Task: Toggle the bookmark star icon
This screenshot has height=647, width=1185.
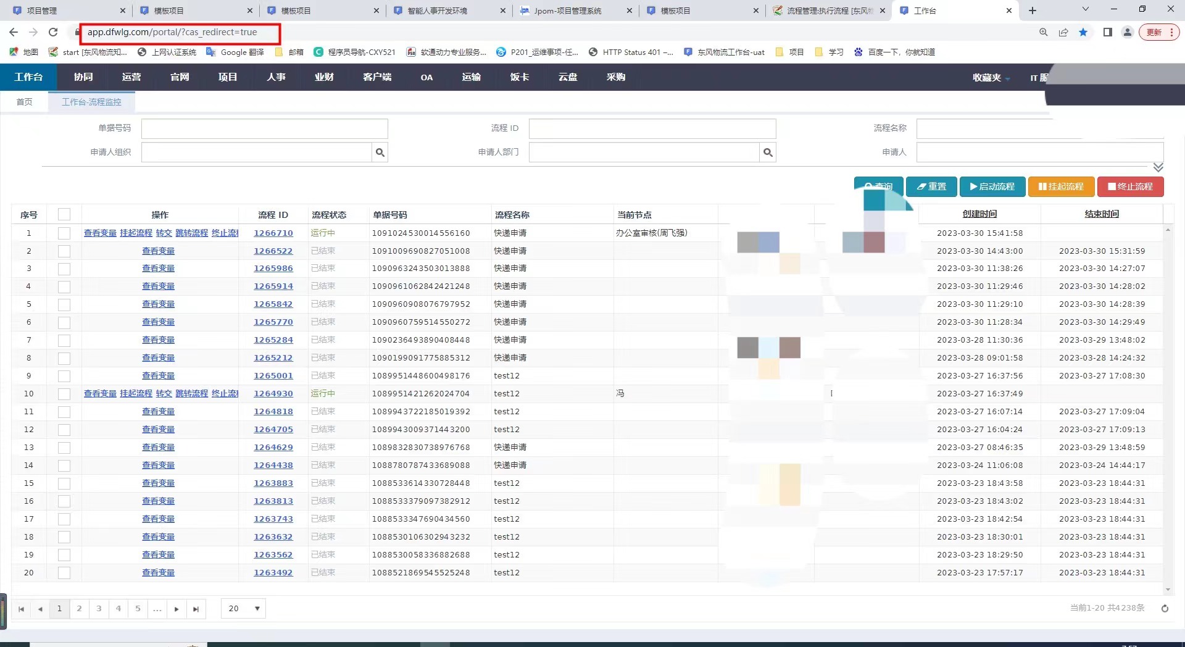Action: (x=1083, y=32)
